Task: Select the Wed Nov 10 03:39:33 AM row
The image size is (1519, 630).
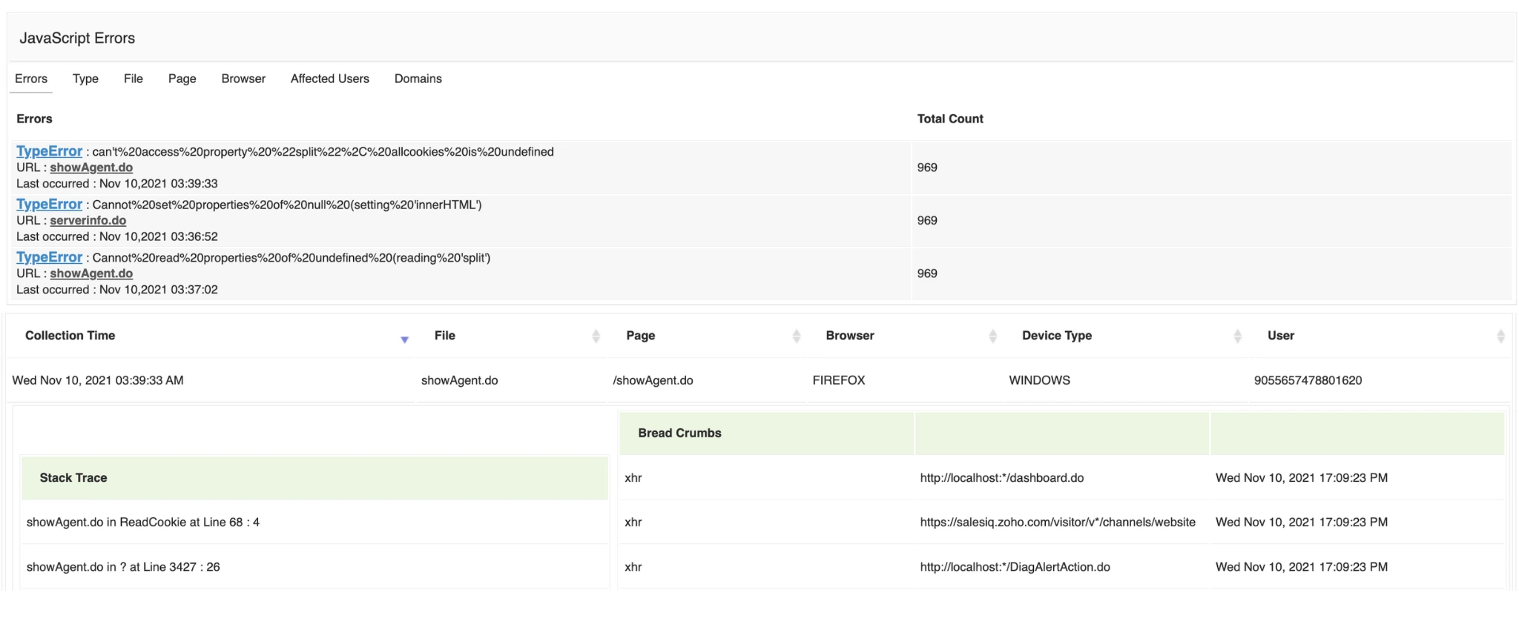Action: coord(98,380)
